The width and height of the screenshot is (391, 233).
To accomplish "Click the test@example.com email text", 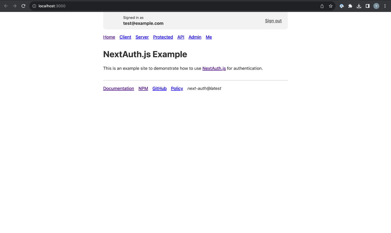I will click(x=143, y=23).
